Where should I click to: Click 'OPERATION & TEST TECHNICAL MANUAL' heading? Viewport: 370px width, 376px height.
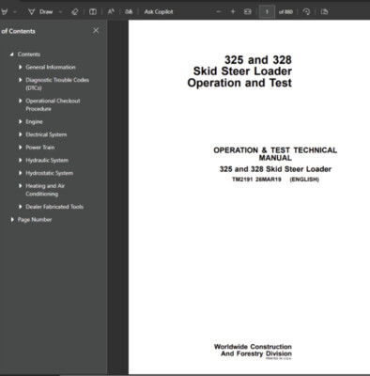coord(275,154)
